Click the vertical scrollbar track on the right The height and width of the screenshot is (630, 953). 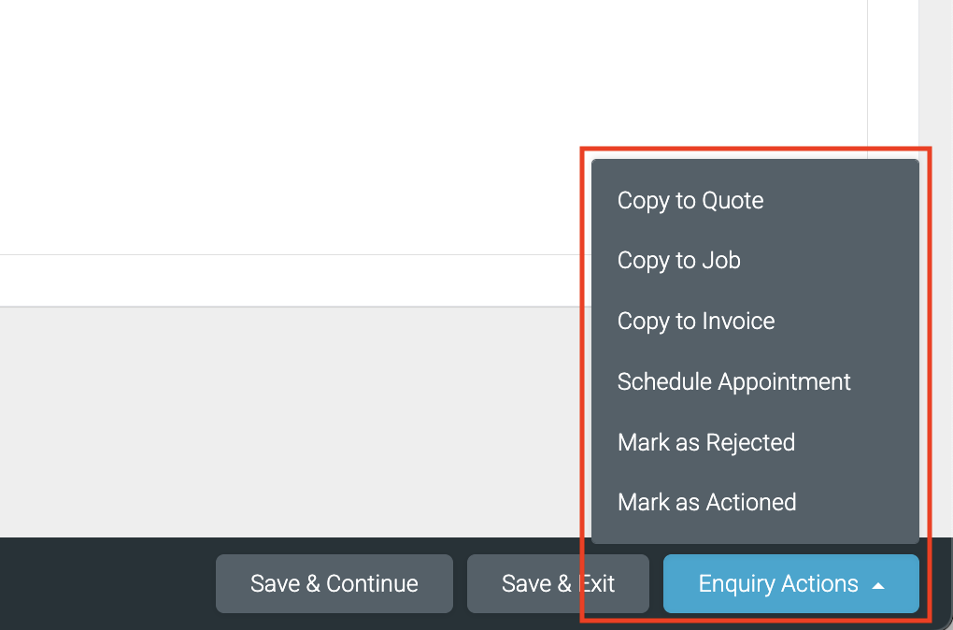[x=935, y=267]
